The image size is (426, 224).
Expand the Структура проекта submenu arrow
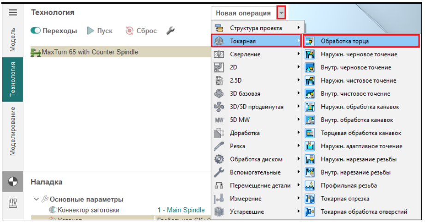(298, 28)
